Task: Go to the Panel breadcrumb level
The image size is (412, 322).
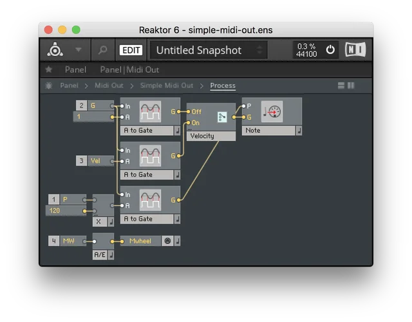Action: [69, 86]
